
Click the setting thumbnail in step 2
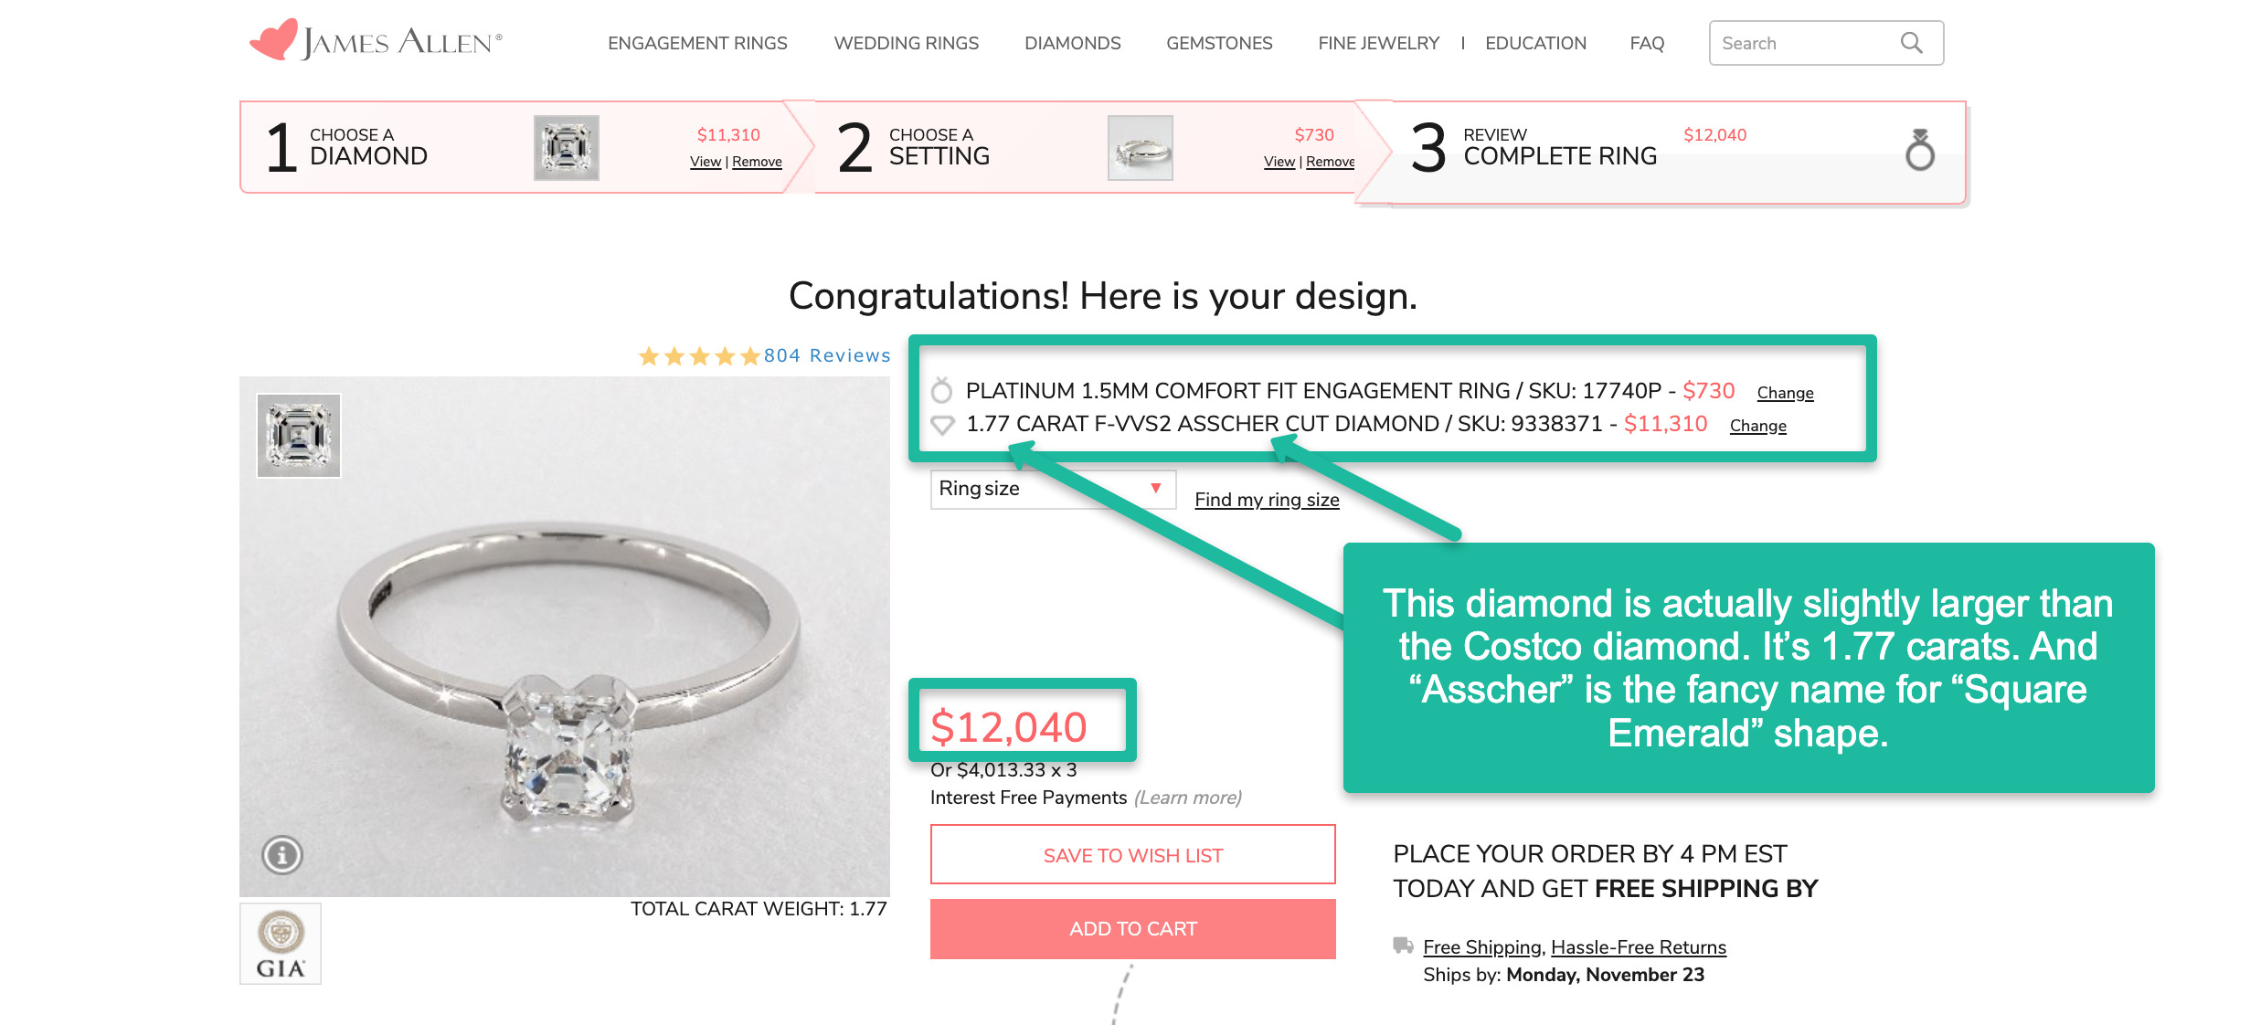(1140, 148)
